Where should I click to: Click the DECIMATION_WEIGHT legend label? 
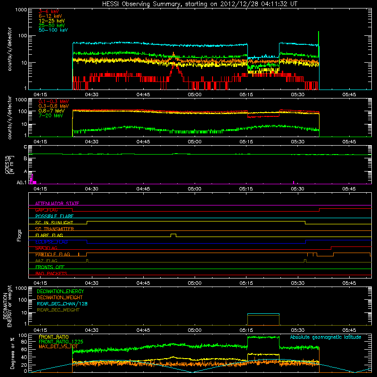click(60, 298)
